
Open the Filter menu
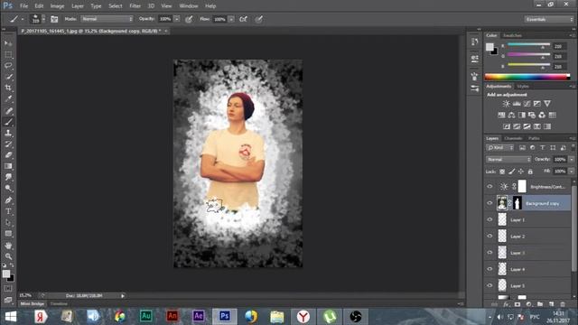click(x=135, y=6)
